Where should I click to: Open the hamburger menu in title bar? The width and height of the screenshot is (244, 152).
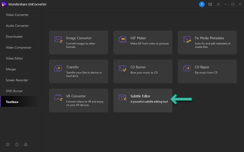point(218,4)
